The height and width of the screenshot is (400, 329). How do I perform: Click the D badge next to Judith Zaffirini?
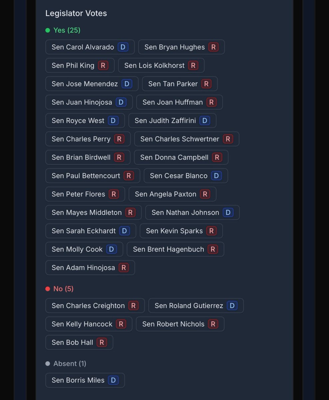click(204, 121)
